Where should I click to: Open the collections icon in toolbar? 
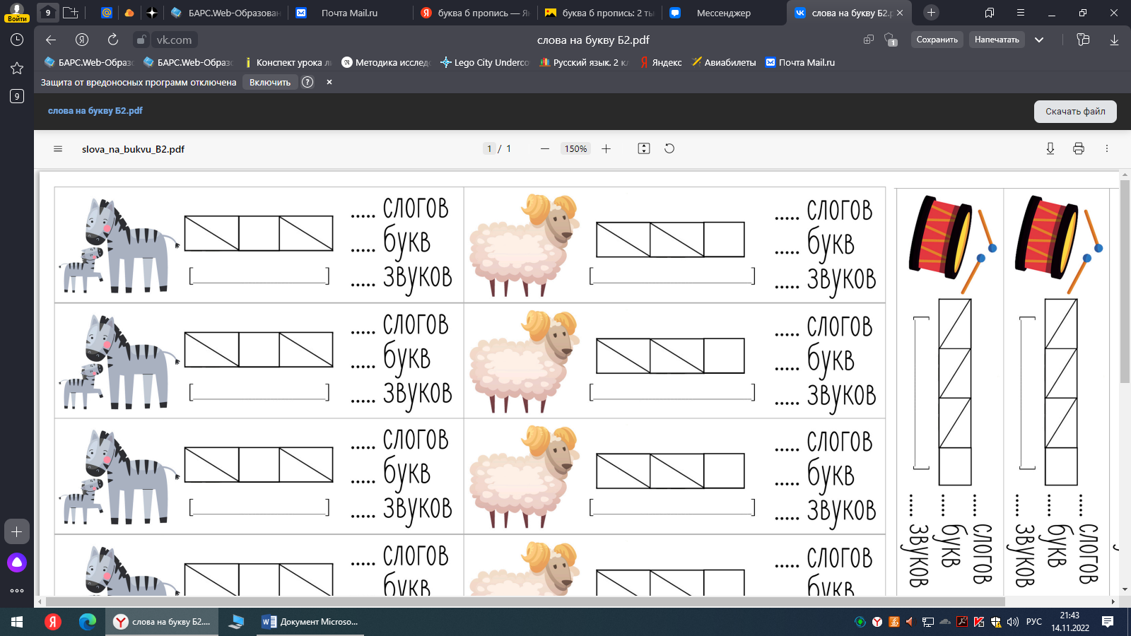pyautogui.click(x=1083, y=40)
